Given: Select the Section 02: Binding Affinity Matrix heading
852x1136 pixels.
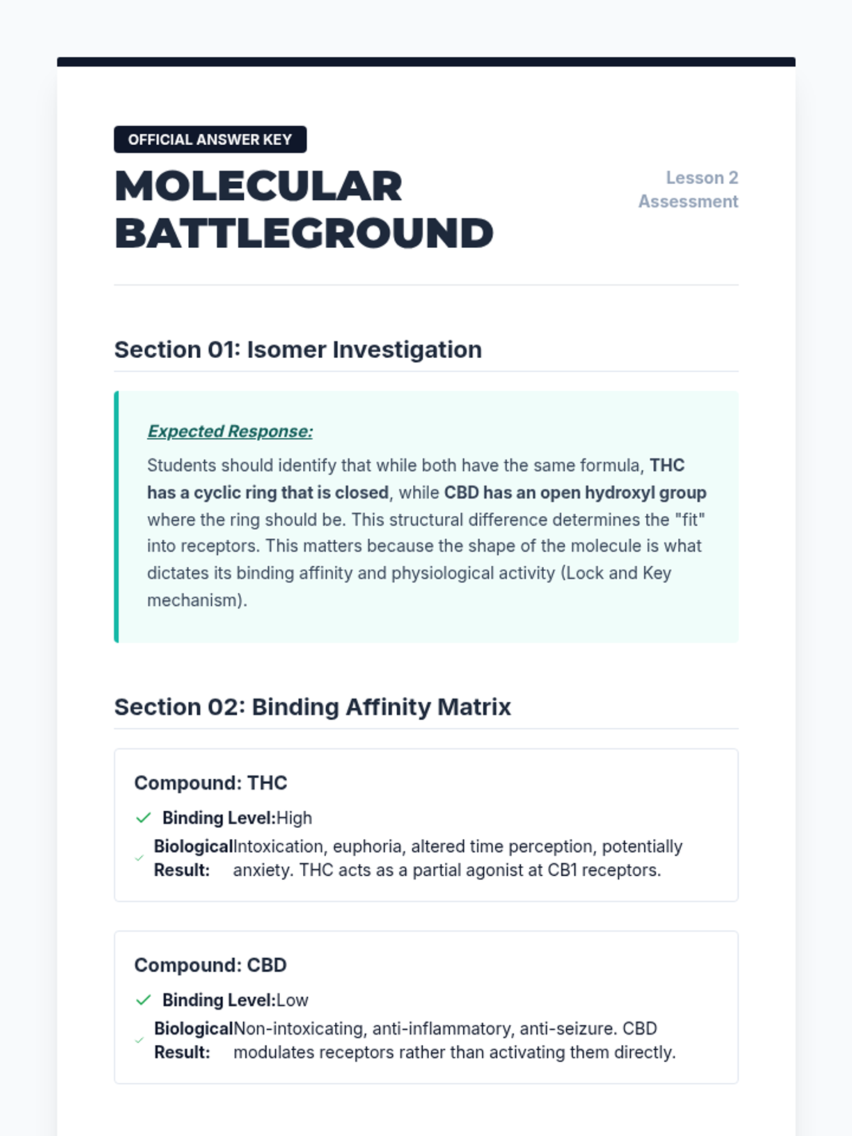Looking at the screenshot, I should point(312,707).
